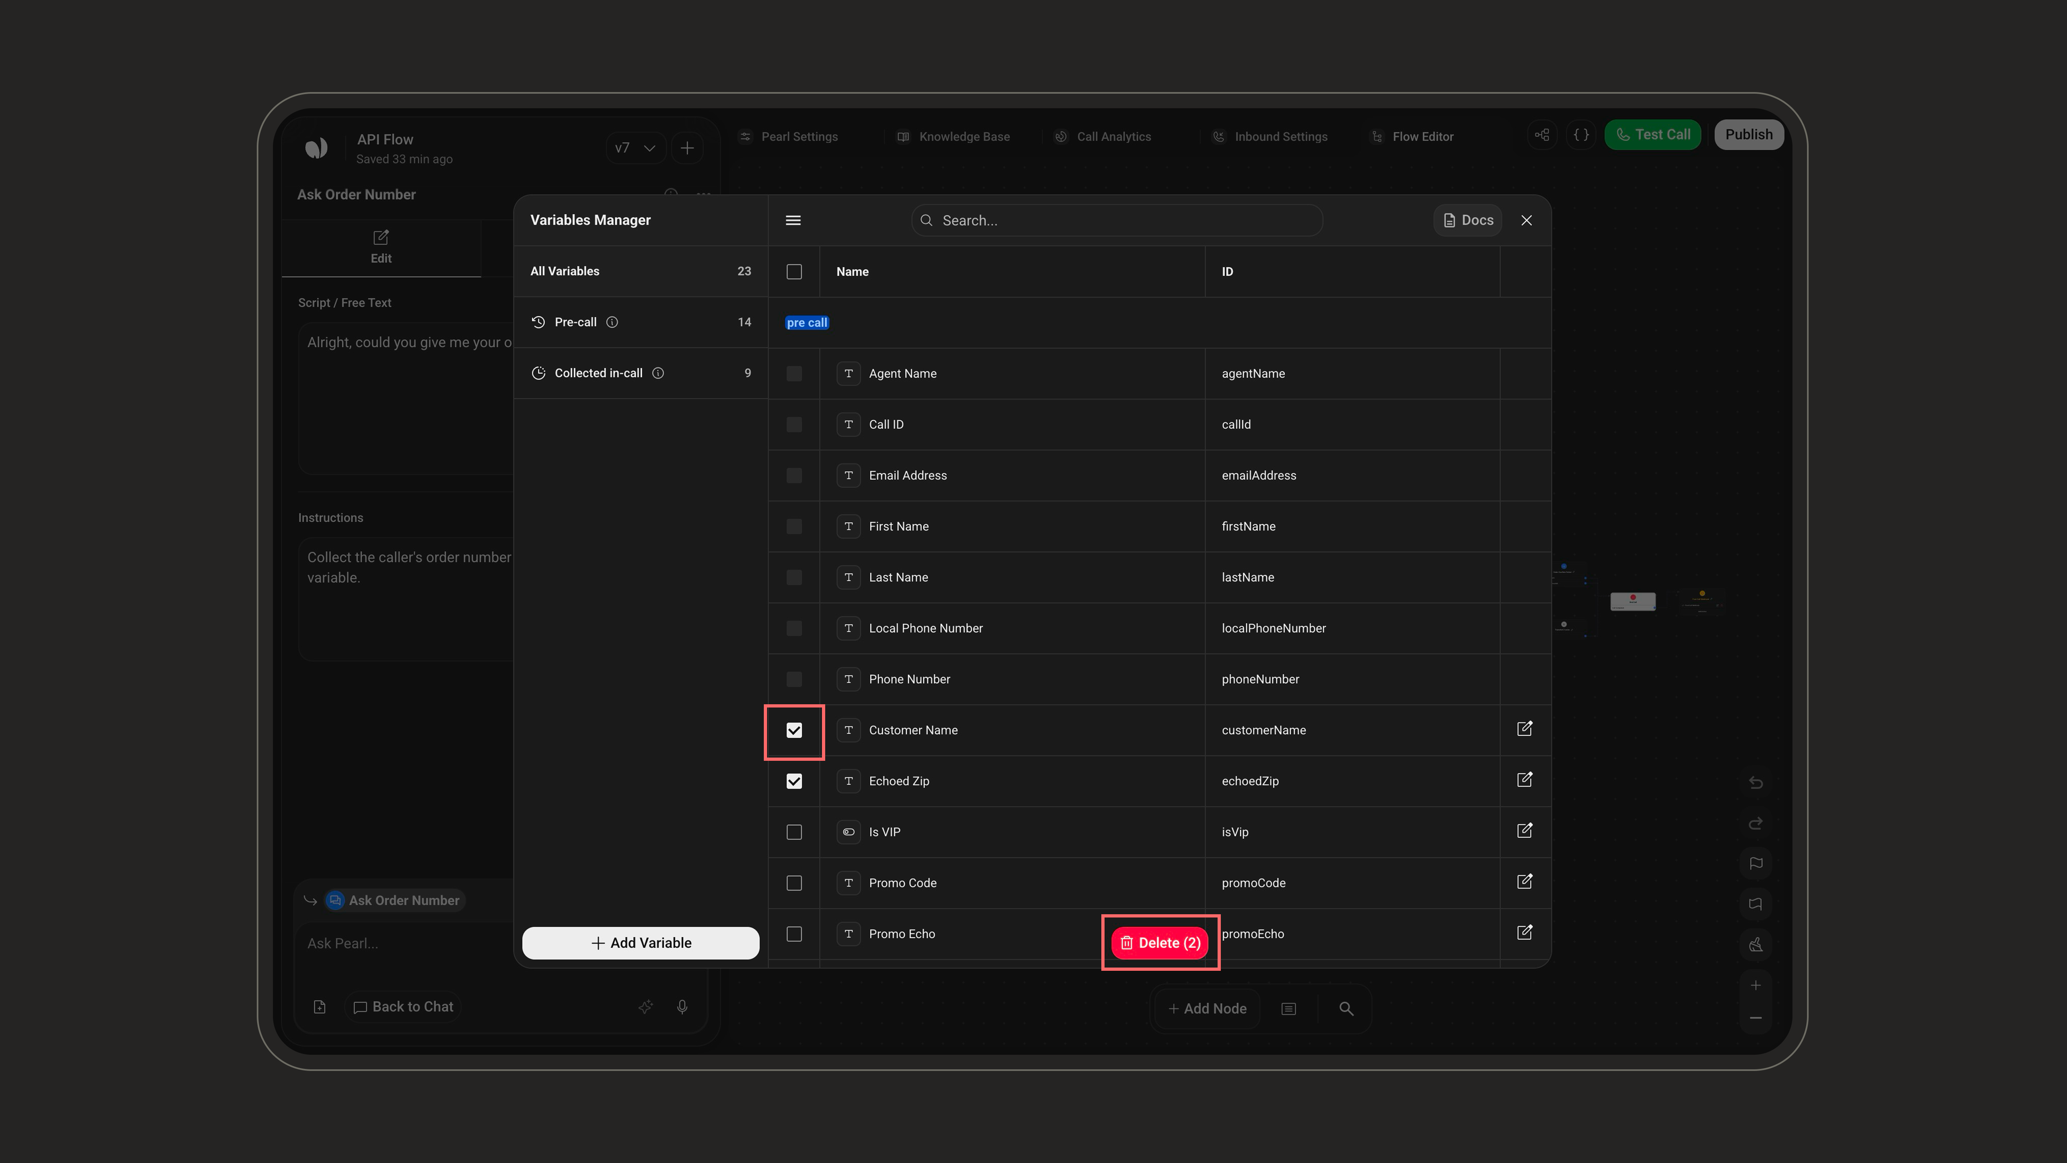Viewport: 2067px width, 1163px height.
Task: Click the Pearl logo icon beside API Flow
Action: click(316, 149)
